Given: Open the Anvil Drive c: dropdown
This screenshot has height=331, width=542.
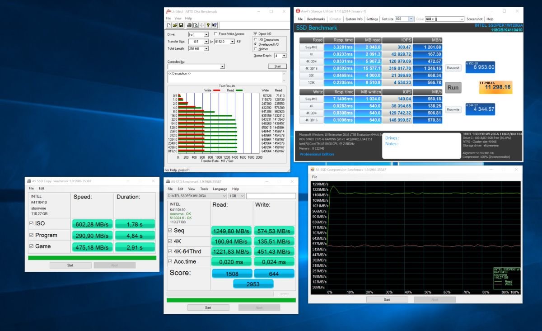Looking at the screenshot, I should 462,19.
